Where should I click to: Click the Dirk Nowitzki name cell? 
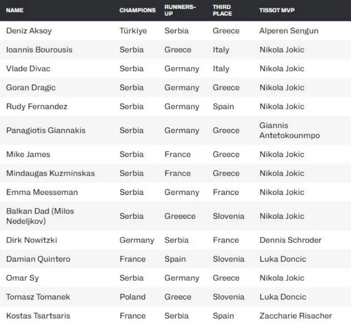point(32,240)
